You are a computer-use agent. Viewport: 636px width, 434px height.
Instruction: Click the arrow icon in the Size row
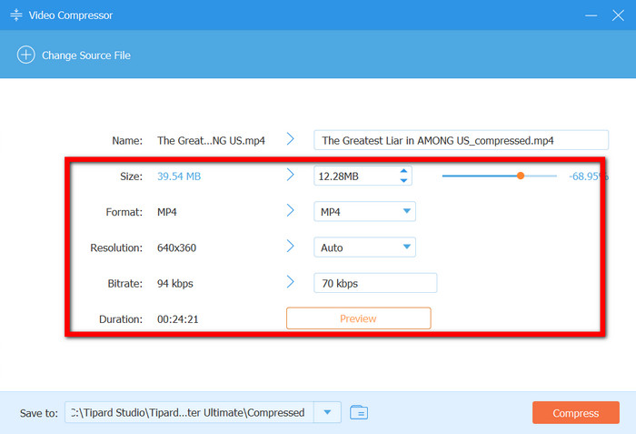pyautogui.click(x=290, y=175)
